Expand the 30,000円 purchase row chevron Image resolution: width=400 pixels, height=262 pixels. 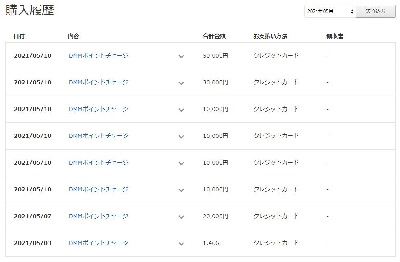(x=181, y=83)
